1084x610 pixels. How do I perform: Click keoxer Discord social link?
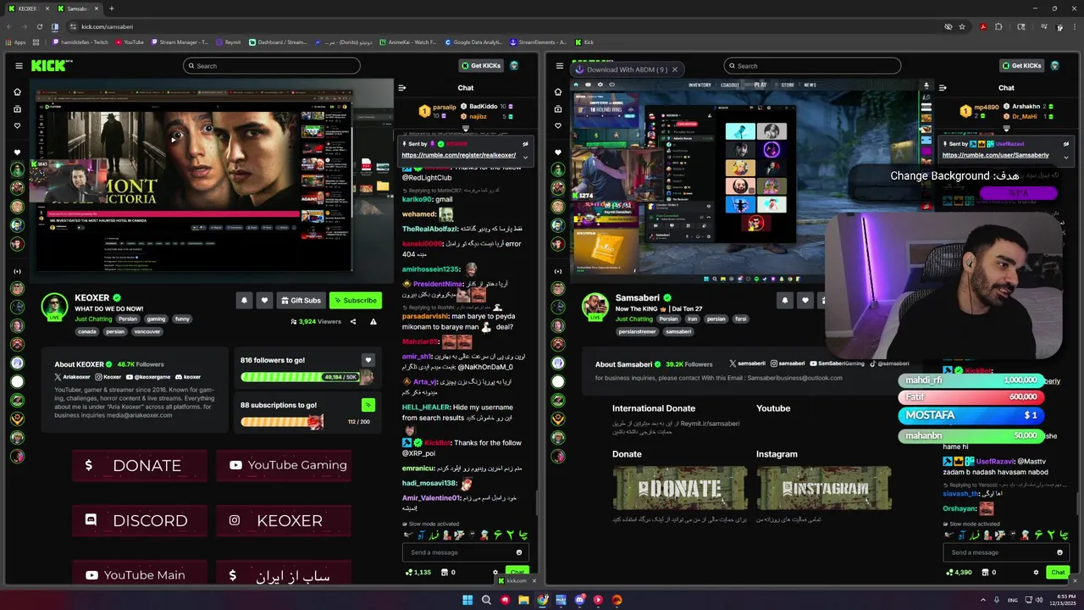tap(188, 377)
